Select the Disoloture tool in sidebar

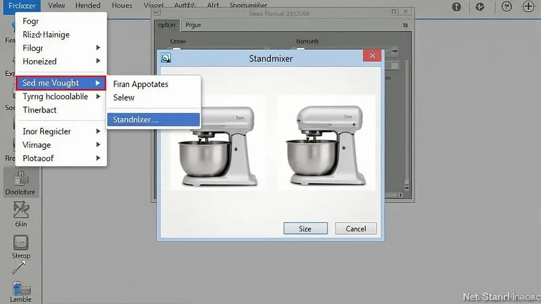tap(21, 183)
